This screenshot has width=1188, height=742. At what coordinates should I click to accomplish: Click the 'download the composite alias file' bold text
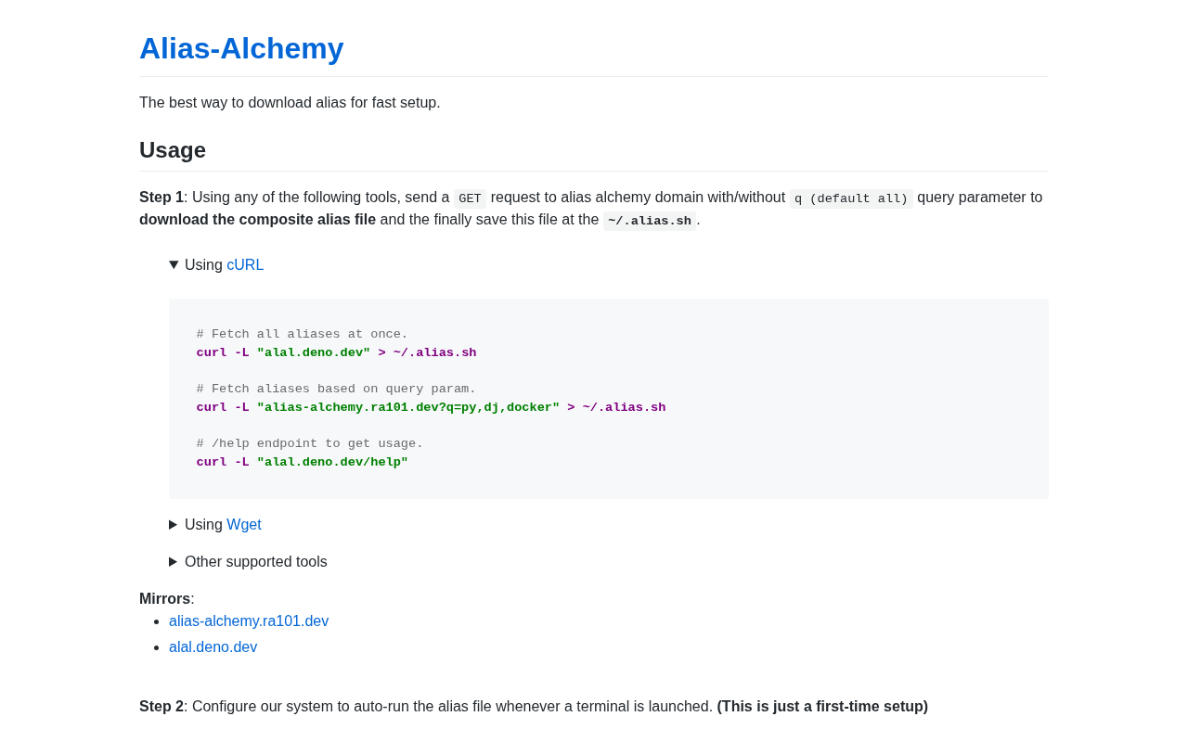coord(257,220)
